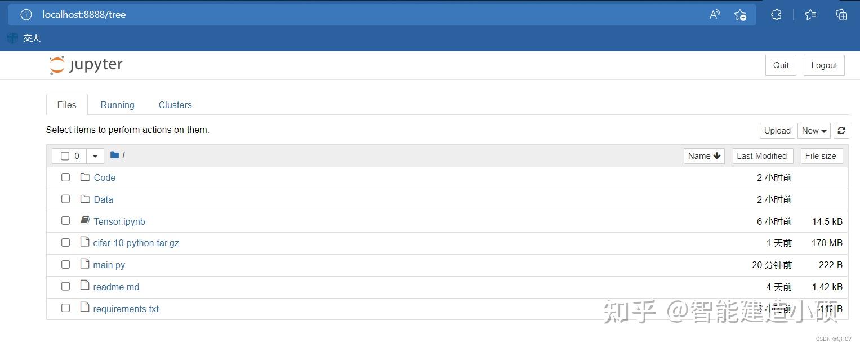Click the browser favorites star icon
This screenshot has height=347, width=860.
click(810, 15)
